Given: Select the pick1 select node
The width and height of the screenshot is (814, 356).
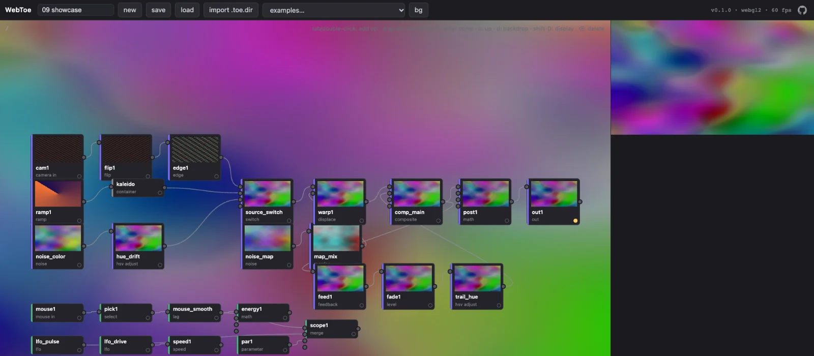Looking at the screenshot, I should coord(126,313).
